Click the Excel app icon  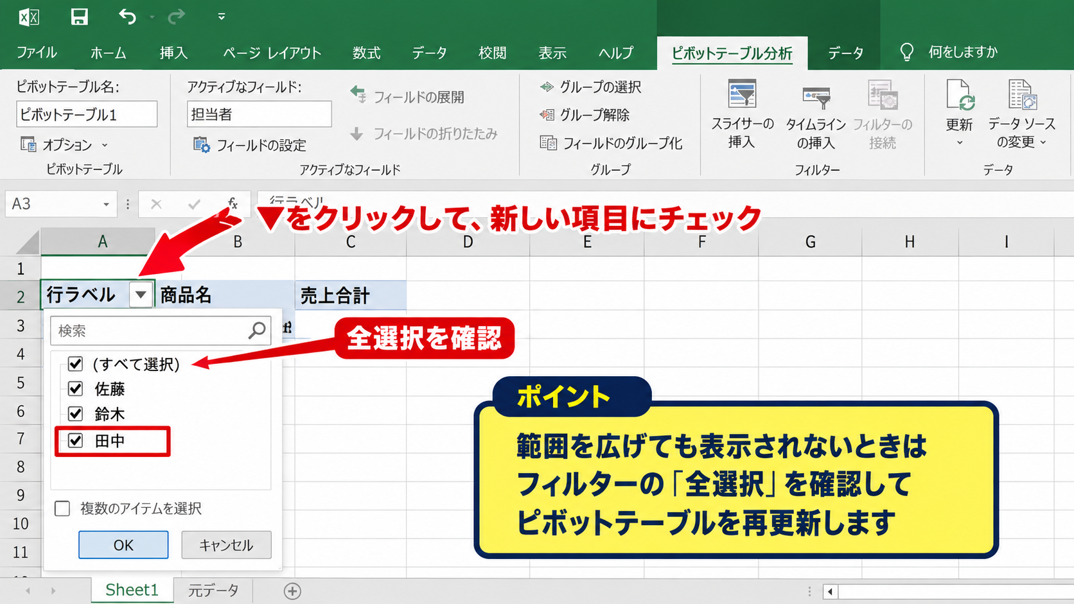29,17
